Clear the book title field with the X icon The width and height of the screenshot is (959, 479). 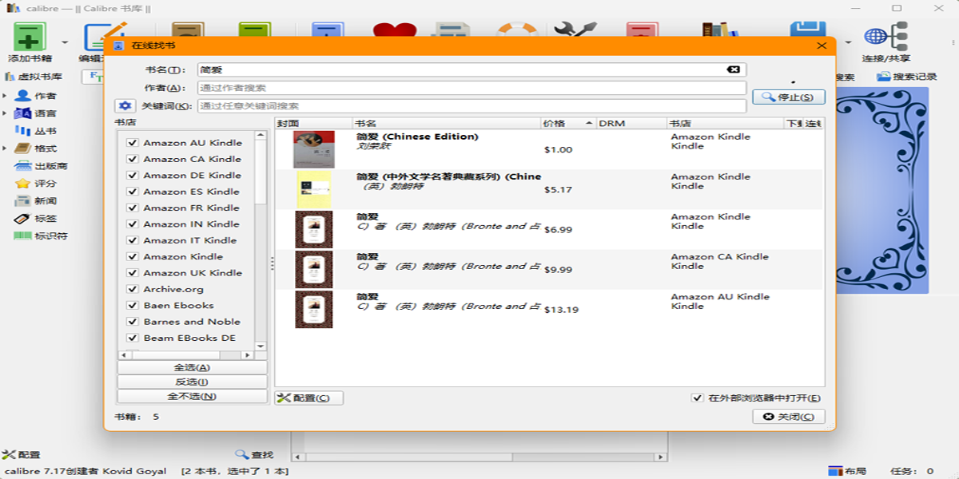pos(733,69)
